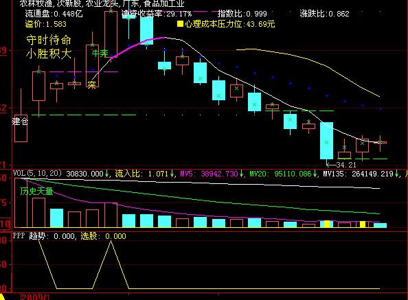Viewport: 408px width, 300px height.
Task: Click the 小胜积大 yellow caption
Action: 49,54
